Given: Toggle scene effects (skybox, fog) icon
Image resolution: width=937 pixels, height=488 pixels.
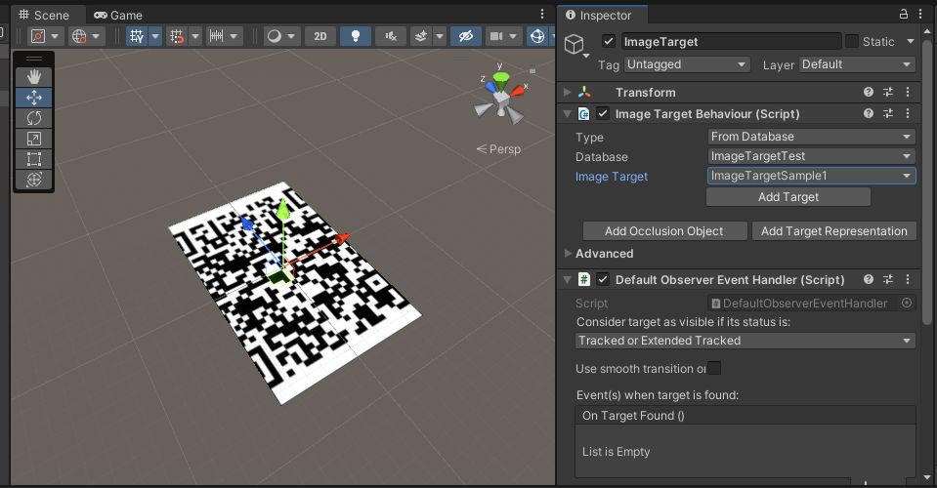Looking at the screenshot, I should coord(421,36).
